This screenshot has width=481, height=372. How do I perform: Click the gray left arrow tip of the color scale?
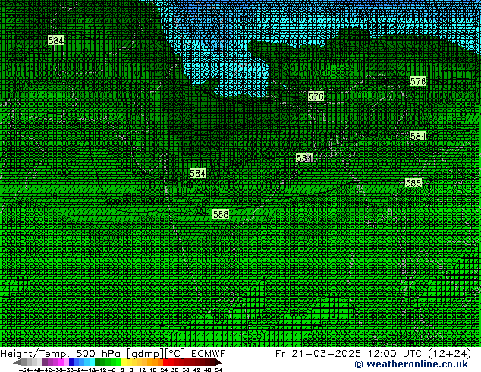pos(17,362)
